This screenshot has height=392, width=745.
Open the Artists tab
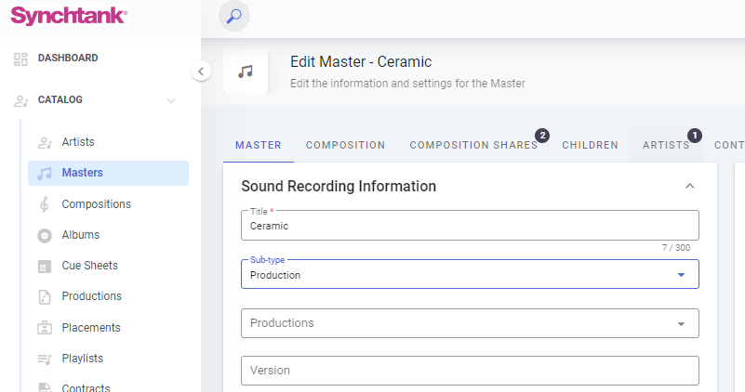666,145
